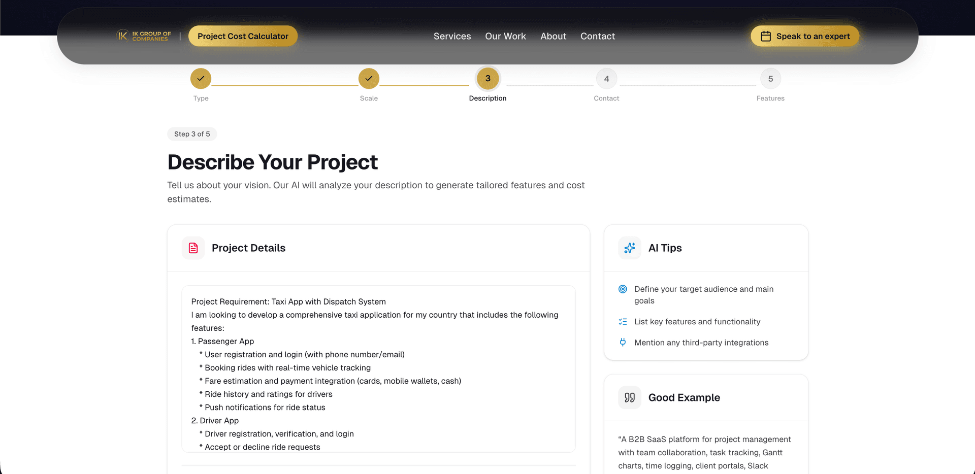975x474 pixels.
Task: Click the quote icon beside Good Example
Action: click(x=630, y=397)
